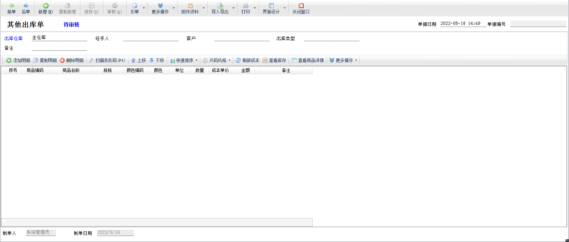Click the 出库仓库 blue link label
Viewport: 569px width, 242px height.
tap(14, 38)
